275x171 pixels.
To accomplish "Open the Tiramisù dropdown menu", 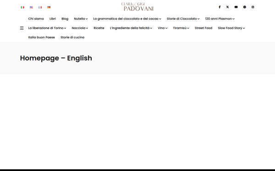I will (181, 28).
